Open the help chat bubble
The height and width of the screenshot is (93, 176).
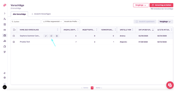pos(170,85)
